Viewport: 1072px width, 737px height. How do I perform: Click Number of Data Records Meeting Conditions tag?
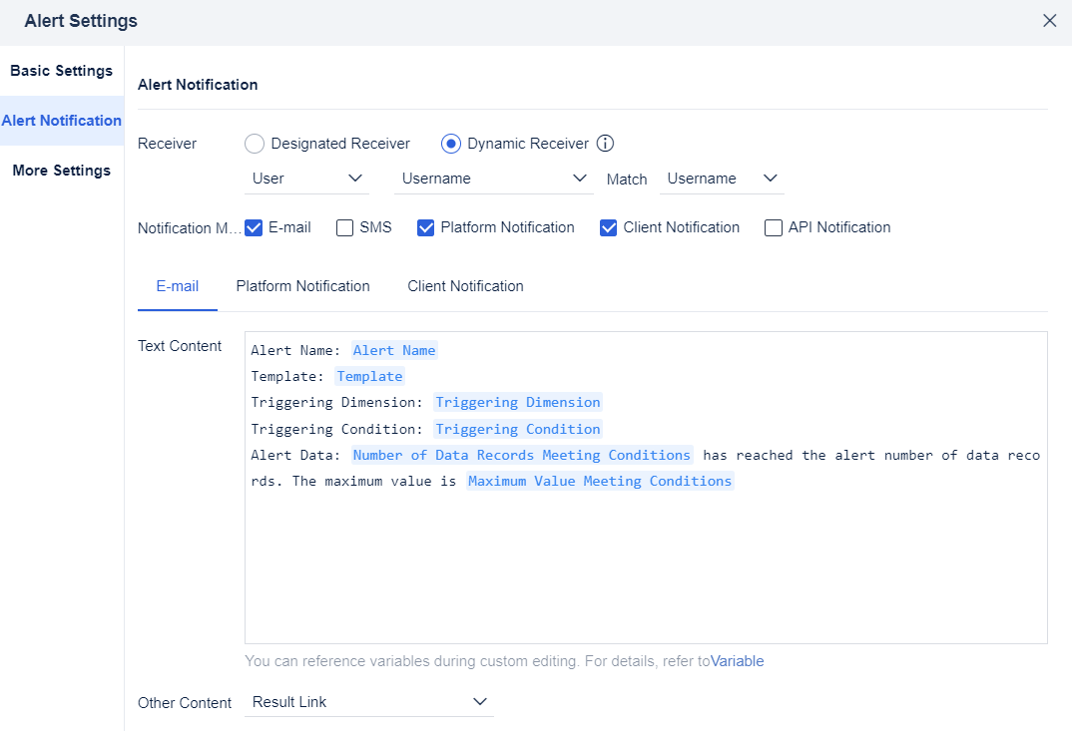point(522,455)
